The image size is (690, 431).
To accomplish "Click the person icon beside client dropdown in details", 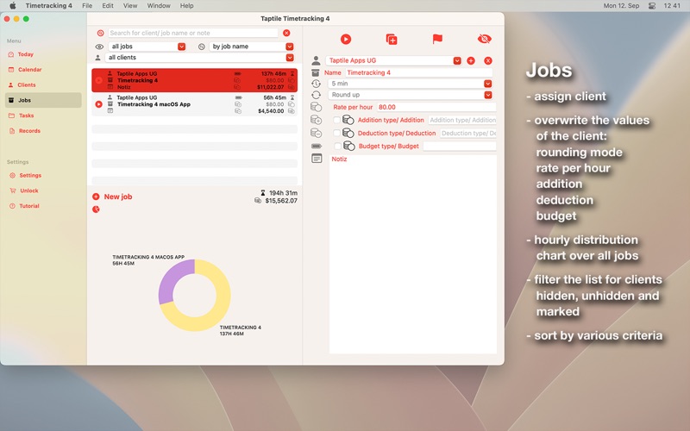I will (x=316, y=60).
